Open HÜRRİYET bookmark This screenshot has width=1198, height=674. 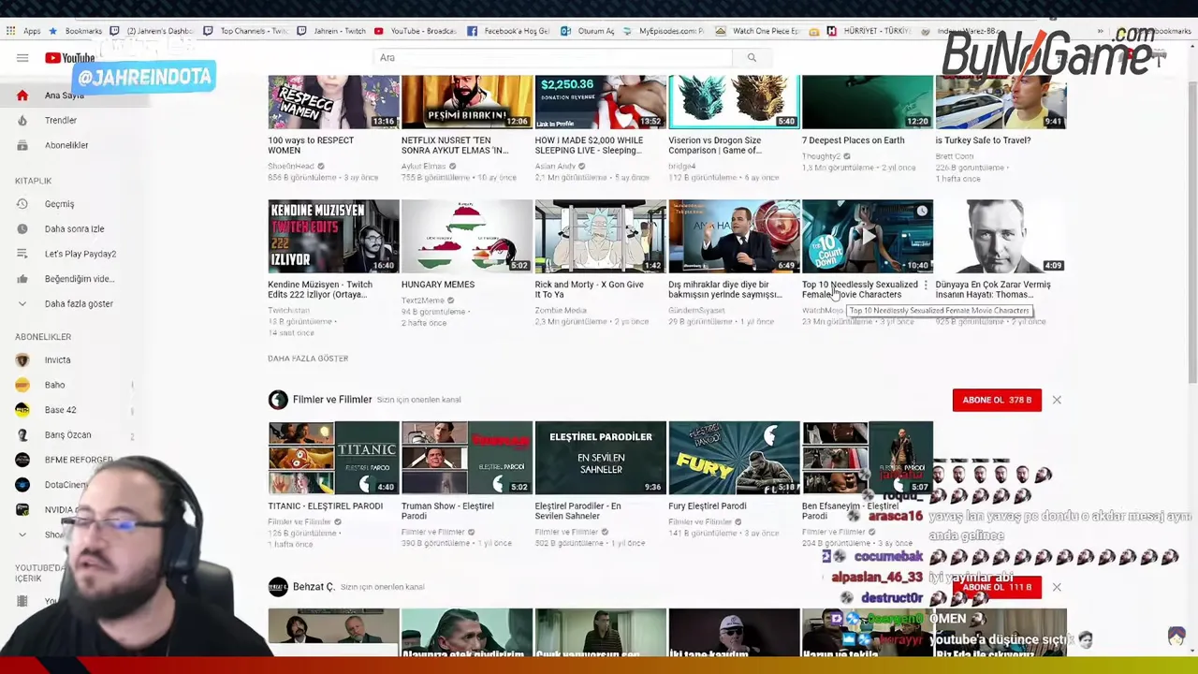pos(869,31)
